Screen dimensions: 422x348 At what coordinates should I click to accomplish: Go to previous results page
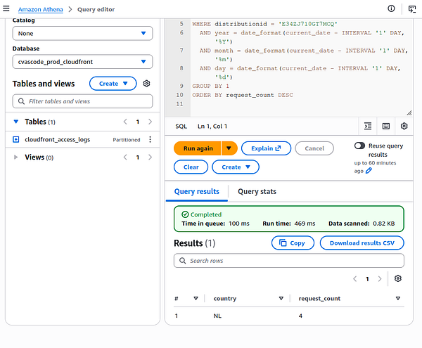[x=355, y=279]
